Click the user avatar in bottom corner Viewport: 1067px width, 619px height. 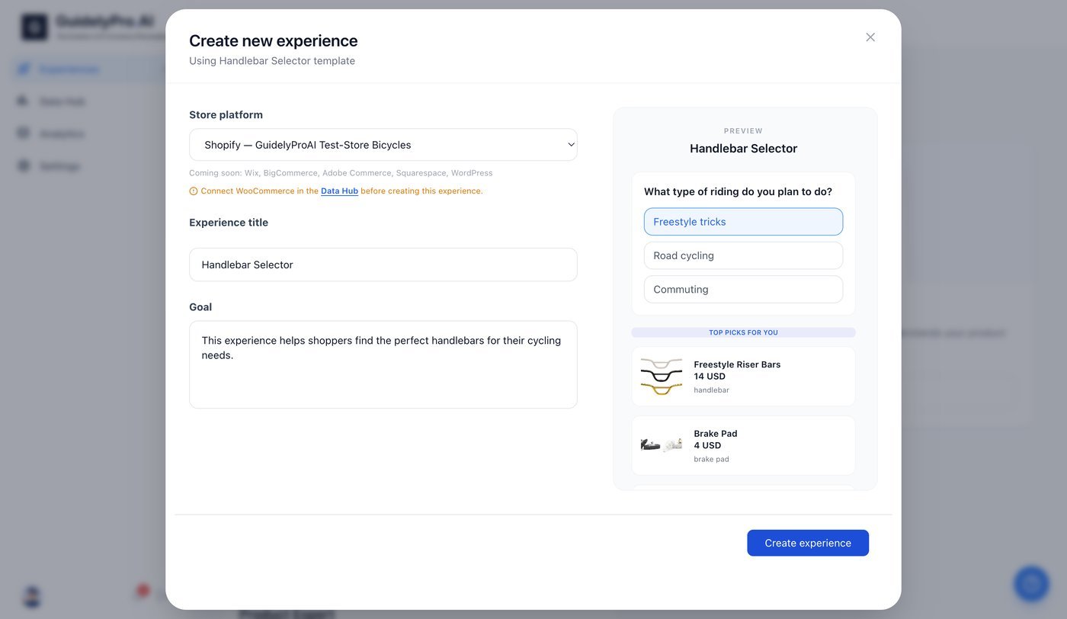click(32, 596)
